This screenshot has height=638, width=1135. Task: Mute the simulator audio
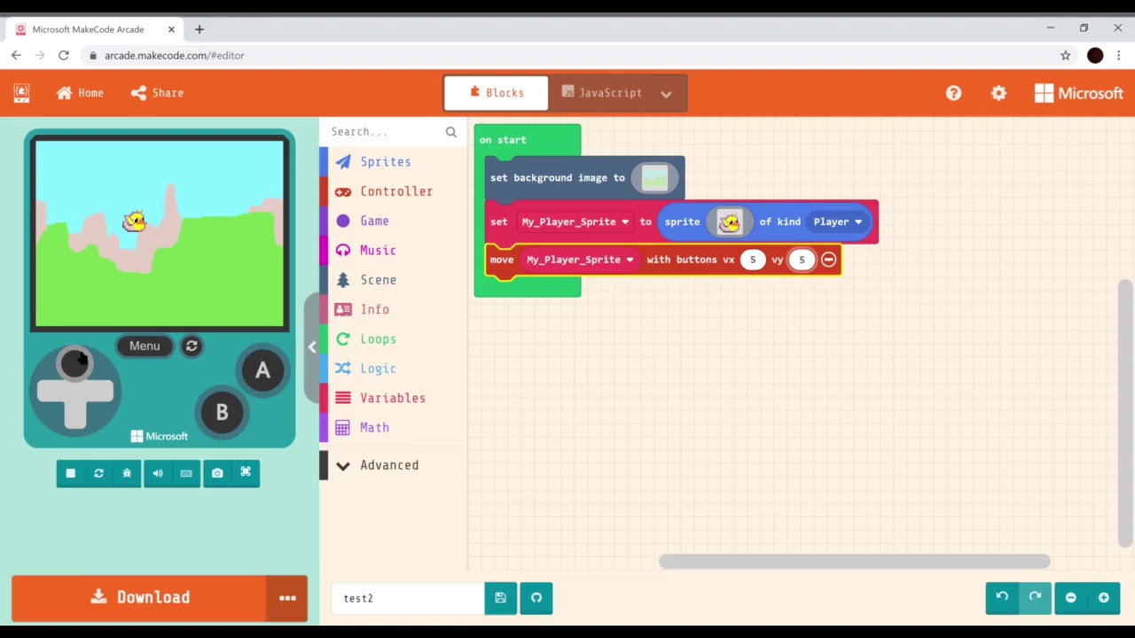[158, 473]
